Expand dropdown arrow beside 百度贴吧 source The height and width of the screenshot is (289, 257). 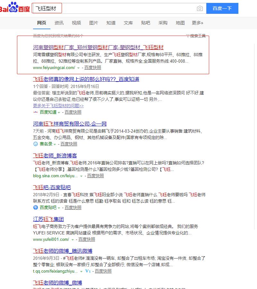click(59, 208)
